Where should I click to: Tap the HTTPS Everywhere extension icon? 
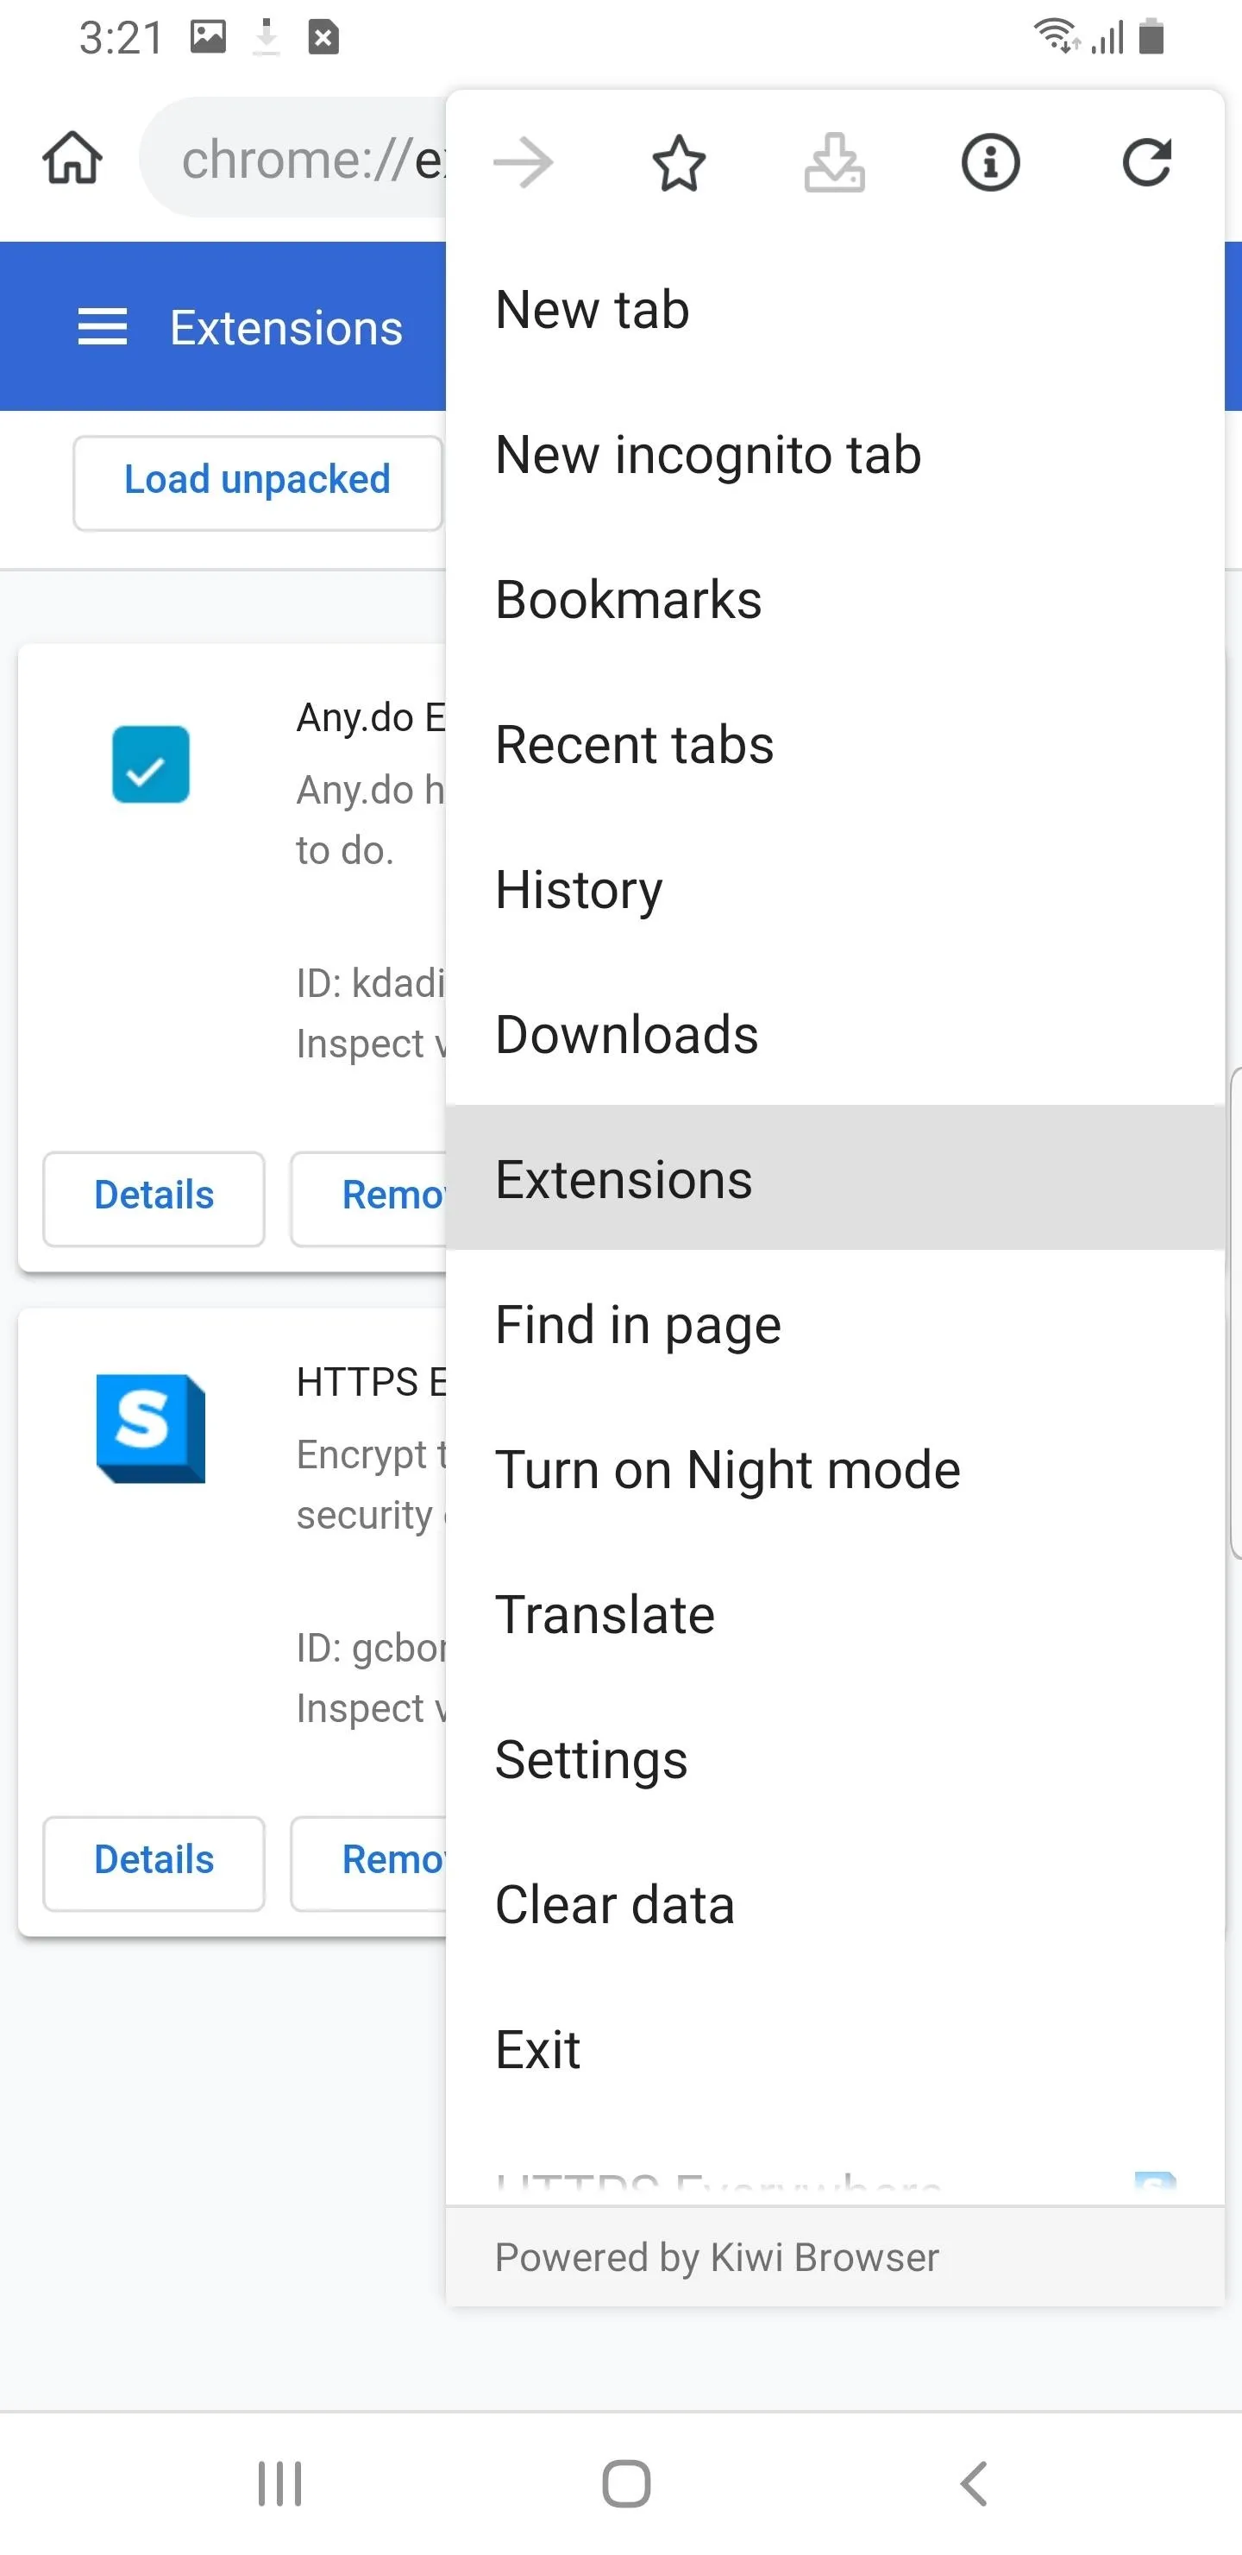pyautogui.click(x=151, y=1429)
